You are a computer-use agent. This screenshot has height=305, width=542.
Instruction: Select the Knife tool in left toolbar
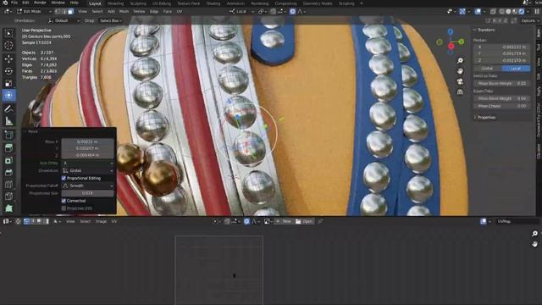tap(8, 196)
